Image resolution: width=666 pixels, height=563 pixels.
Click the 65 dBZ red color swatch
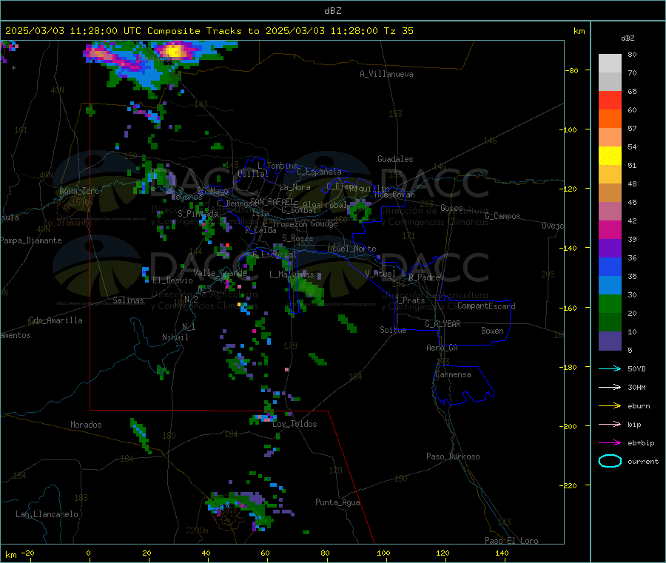coord(610,100)
